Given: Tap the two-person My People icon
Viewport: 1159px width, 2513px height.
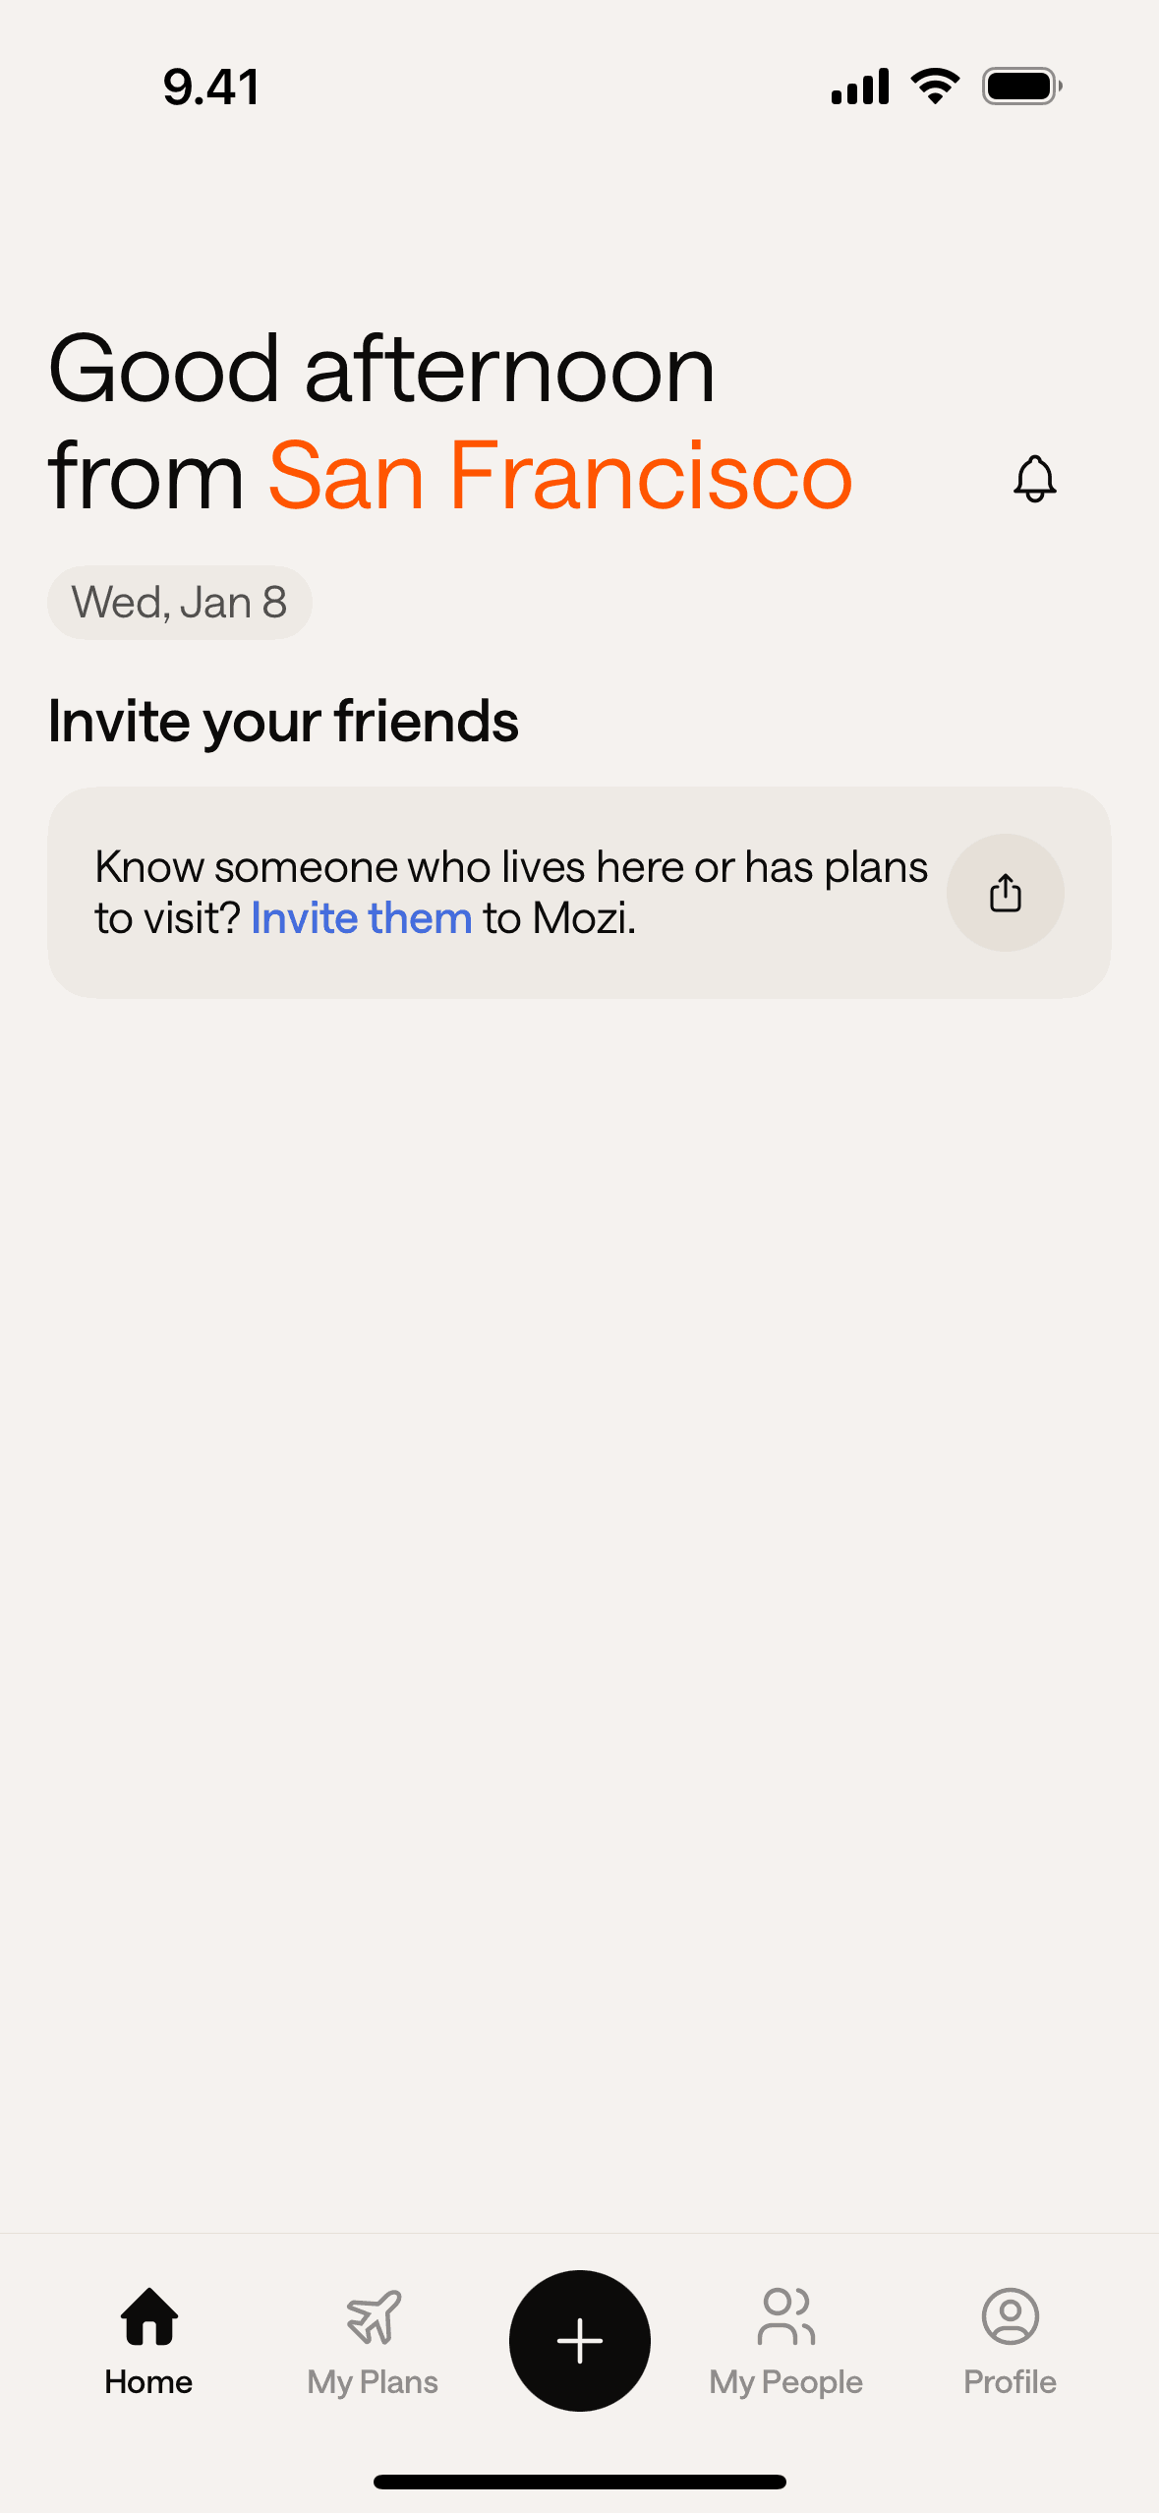Looking at the screenshot, I should pyautogui.click(x=785, y=2316).
